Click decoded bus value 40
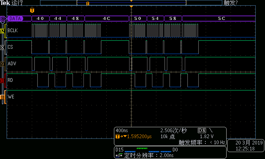This screenshot has height=159, width=265. tap(40, 19)
